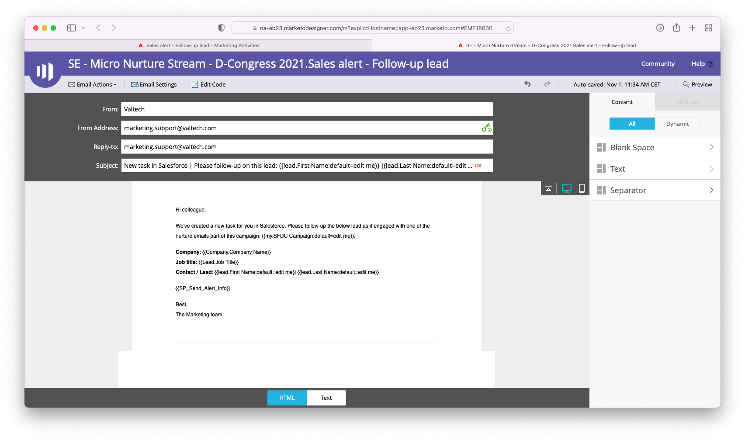This screenshot has height=440, width=745.
Task: Expand Separator element chevron
Action: pos(711,190)
